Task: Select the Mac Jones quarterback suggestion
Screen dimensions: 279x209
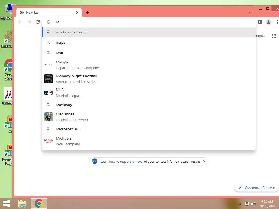Action: (x=149, y=117)
